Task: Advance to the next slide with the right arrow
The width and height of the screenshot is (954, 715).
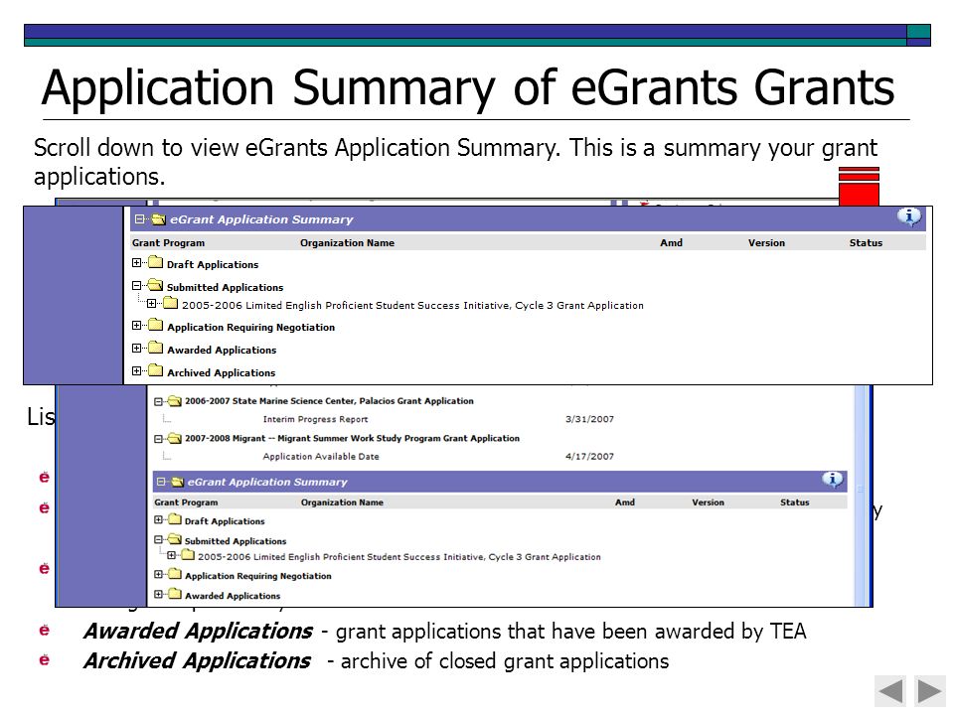Action: 930,691
